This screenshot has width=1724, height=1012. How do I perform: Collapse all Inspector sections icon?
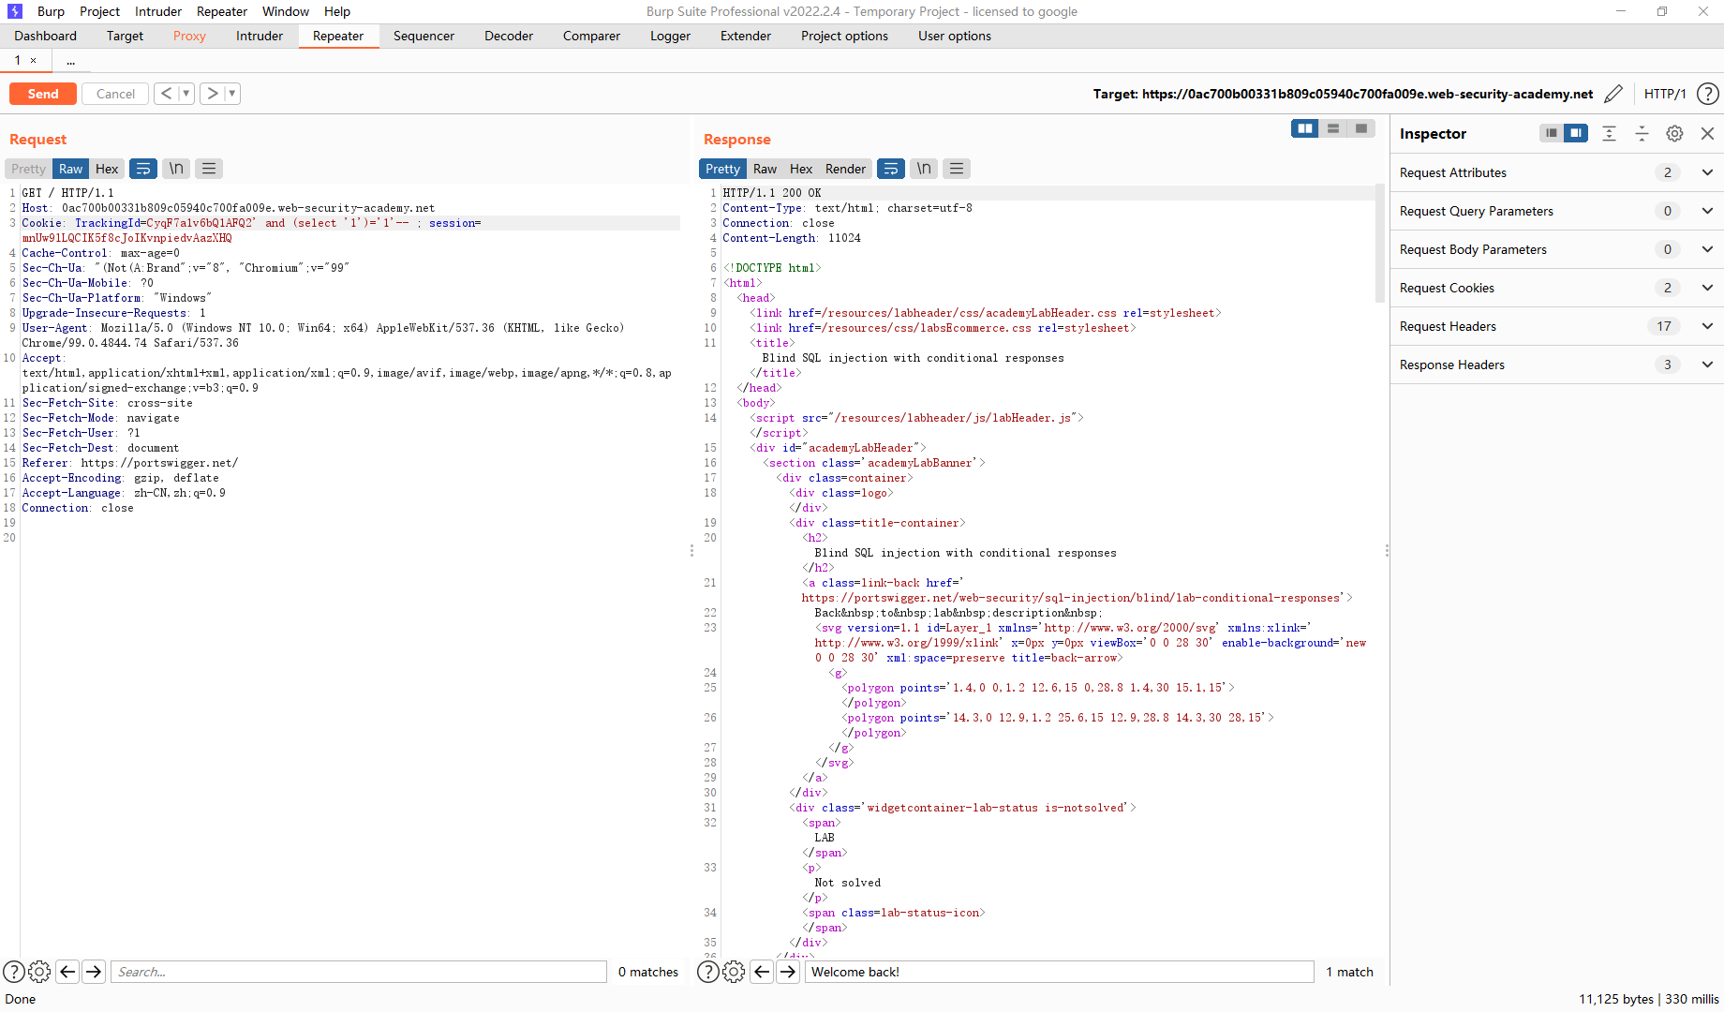[x=1642, y=133]
